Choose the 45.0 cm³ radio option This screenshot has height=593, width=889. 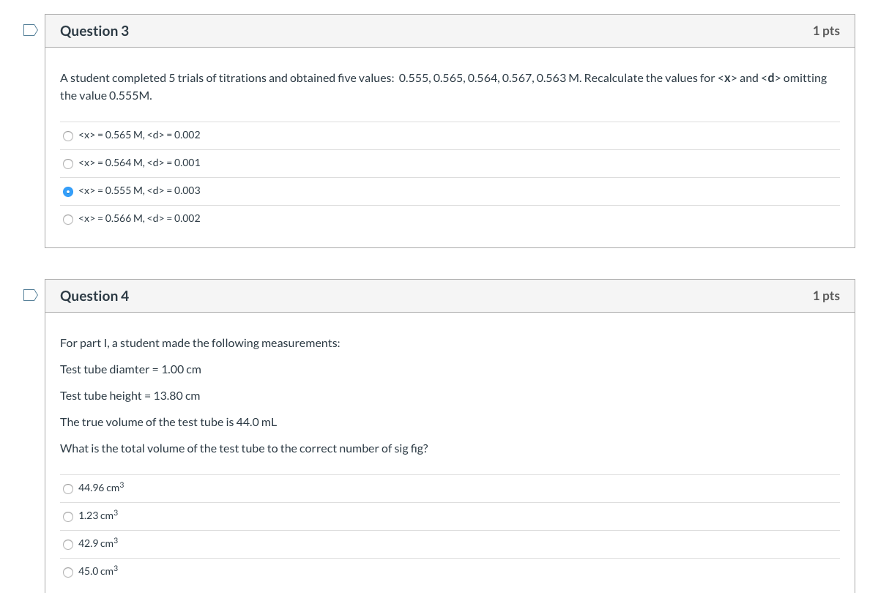click(68, 572)
